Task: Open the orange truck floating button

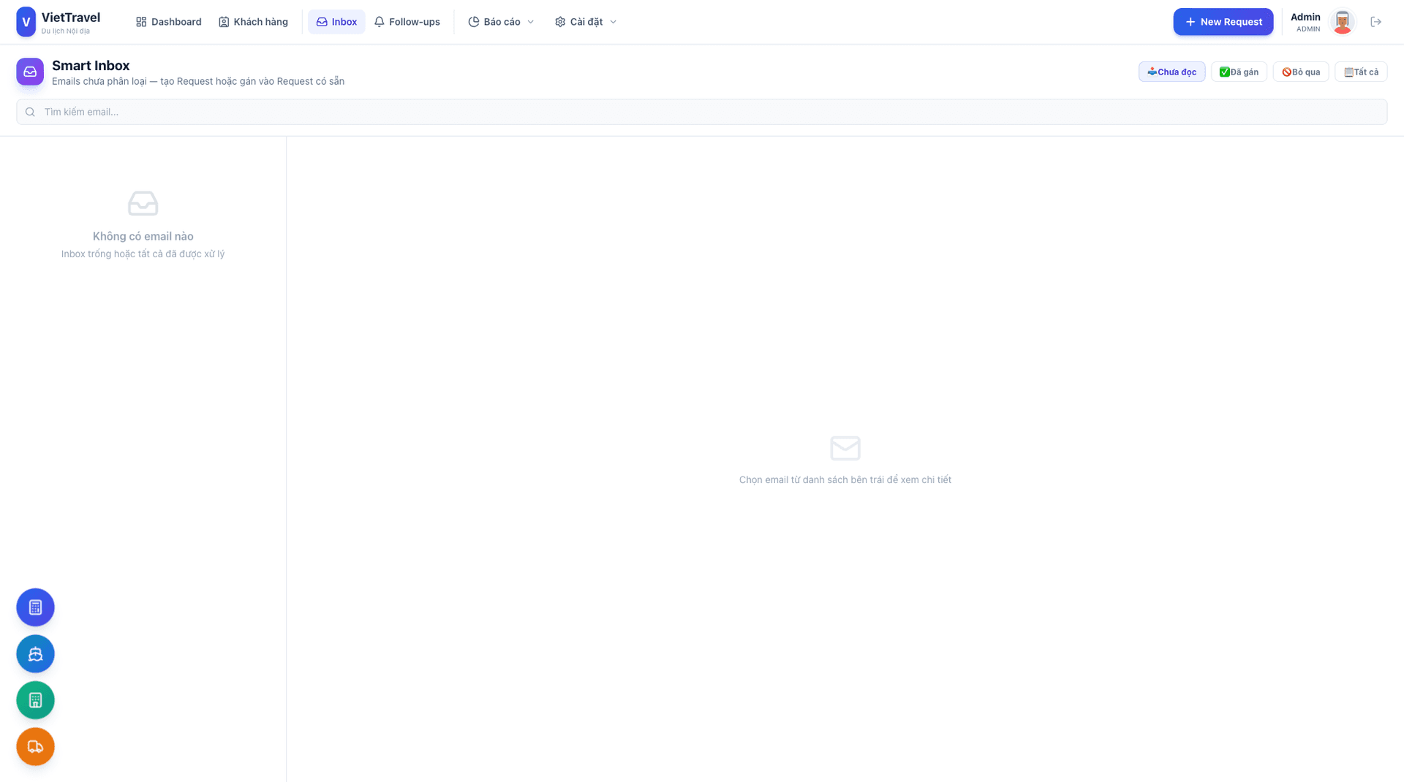Action: tap(36, 747)
